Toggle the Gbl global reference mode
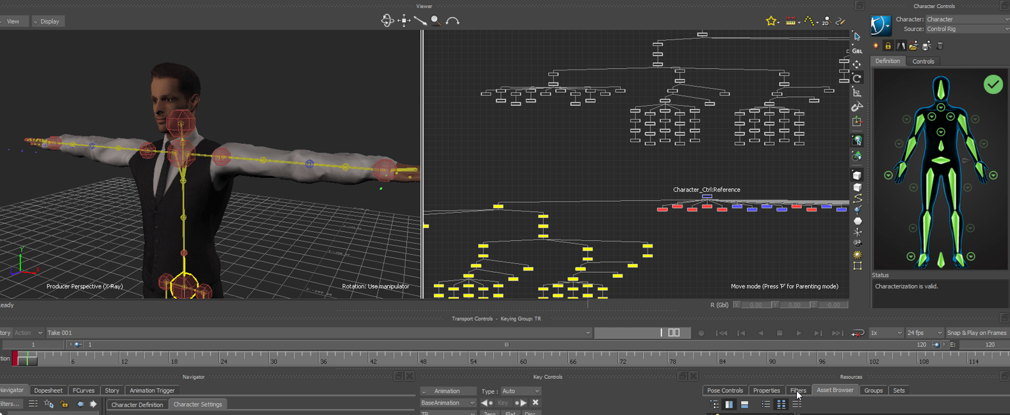Image resolution: width=1010 pixels, height=415 pixels. 857,51
